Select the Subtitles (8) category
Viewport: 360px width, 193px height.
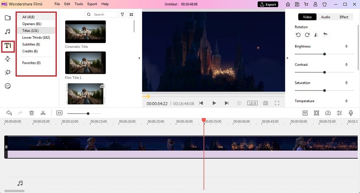point(36,44)
